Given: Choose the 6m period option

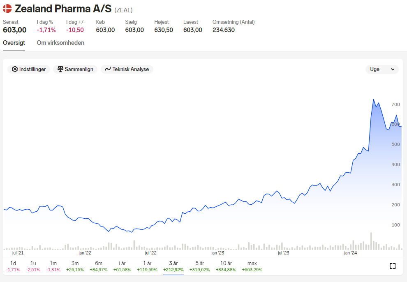Looking at the screenshot, I should click(99, 266).
